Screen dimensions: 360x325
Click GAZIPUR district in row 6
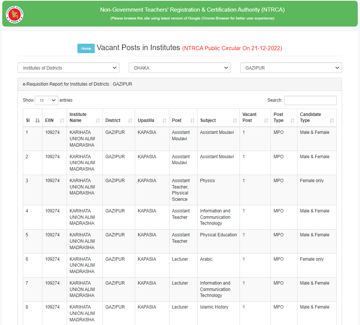coord(115,259)
